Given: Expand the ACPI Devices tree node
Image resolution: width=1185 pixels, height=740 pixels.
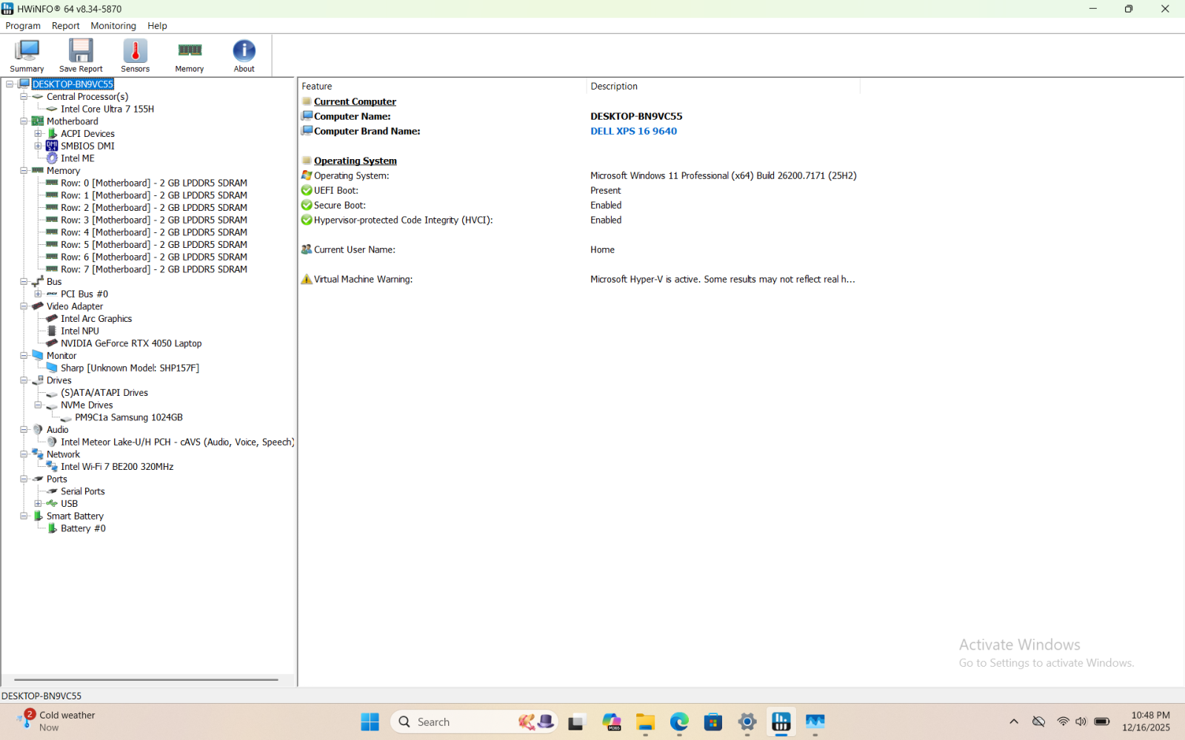Looking at the screenshot, I should click(38, 134).
